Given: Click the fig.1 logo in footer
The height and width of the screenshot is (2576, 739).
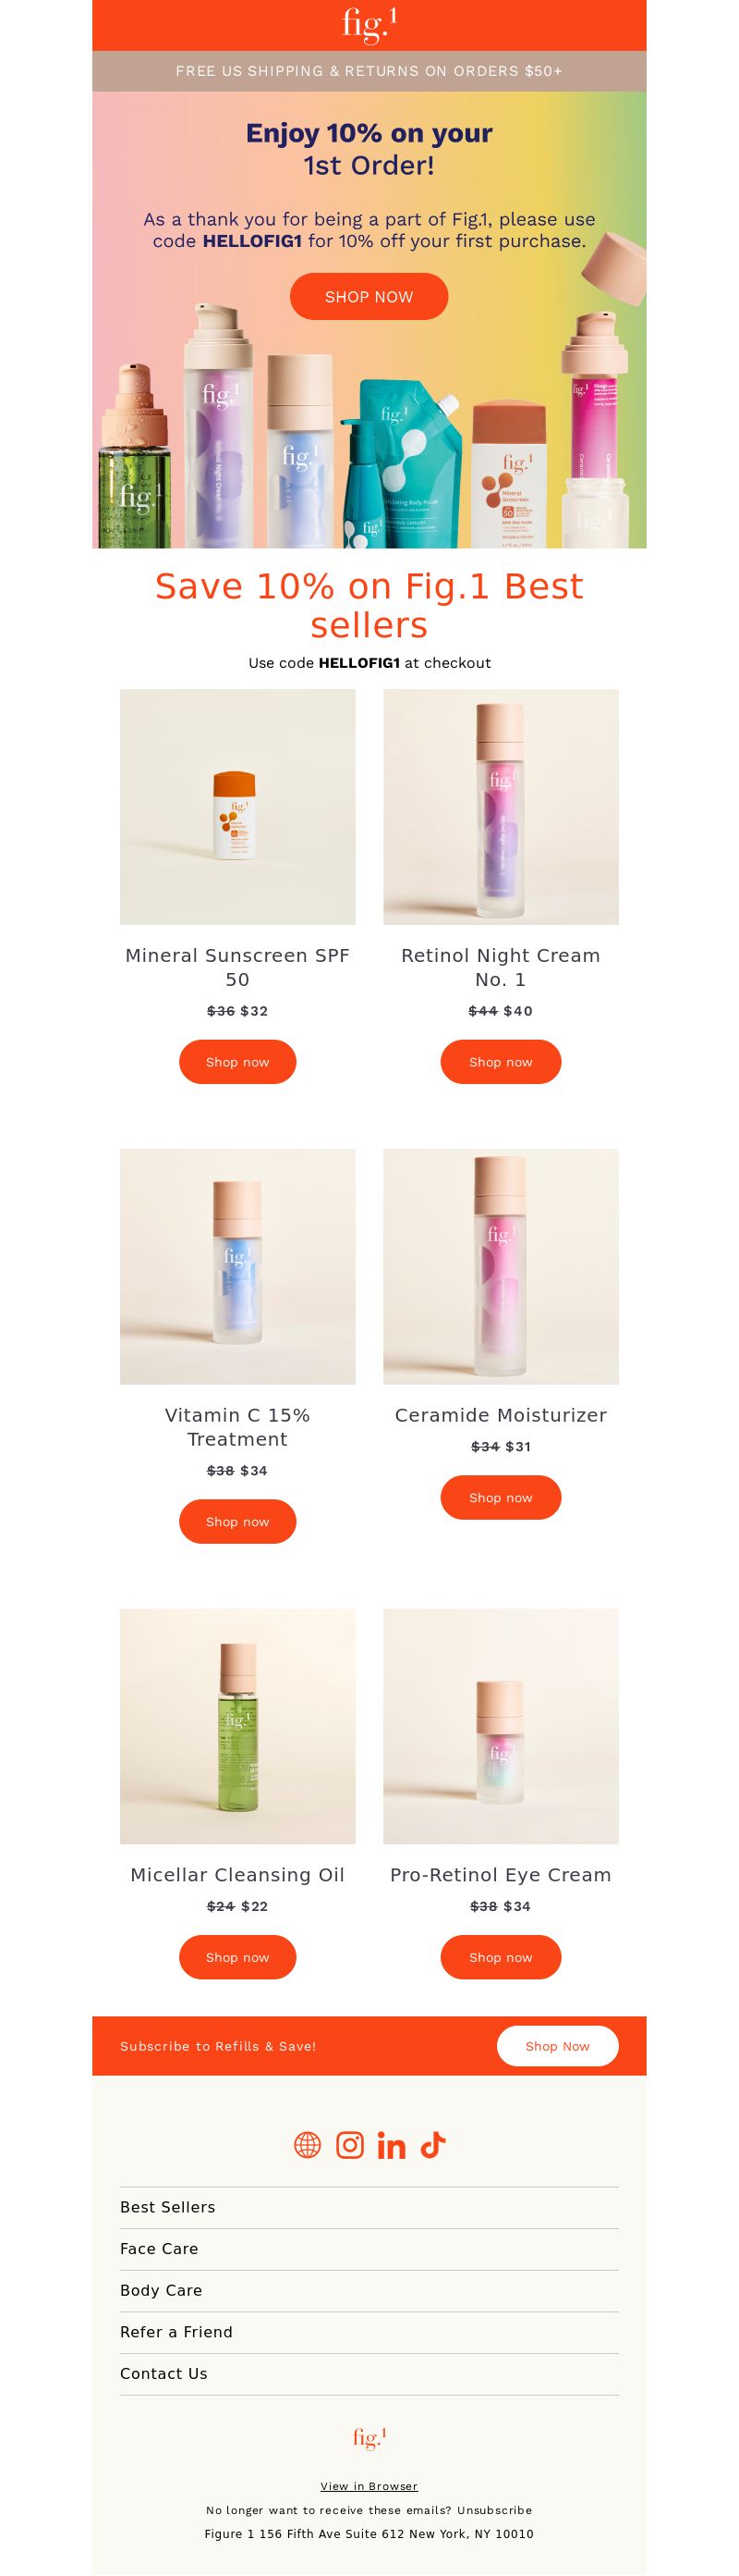Looking at the screenshot, I should pos(369,2437).
